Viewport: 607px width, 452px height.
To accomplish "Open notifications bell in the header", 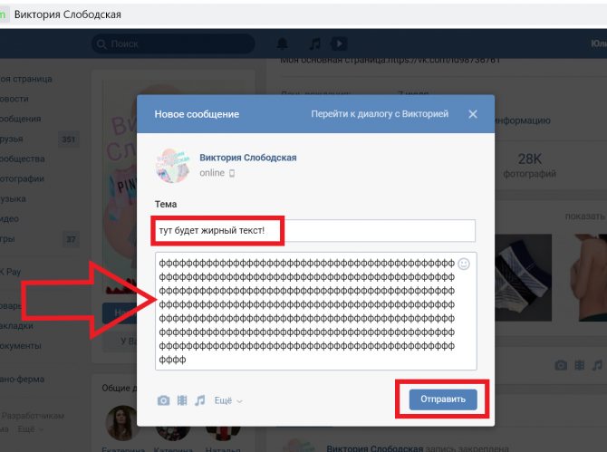I will pos(283,43).
